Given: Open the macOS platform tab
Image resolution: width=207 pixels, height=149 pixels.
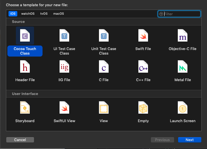Looking at the screenshot, I should tap(59, 14).
